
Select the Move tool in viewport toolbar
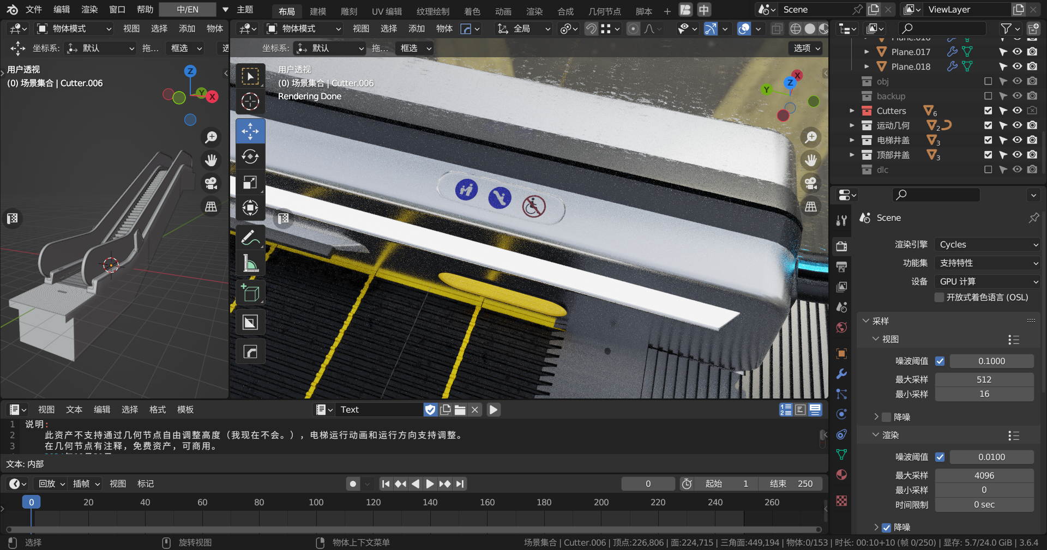pyautogui.click(x=250, y=131)
